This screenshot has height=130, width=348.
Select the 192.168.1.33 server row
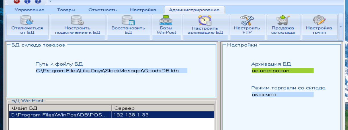(x=131, y=115)
